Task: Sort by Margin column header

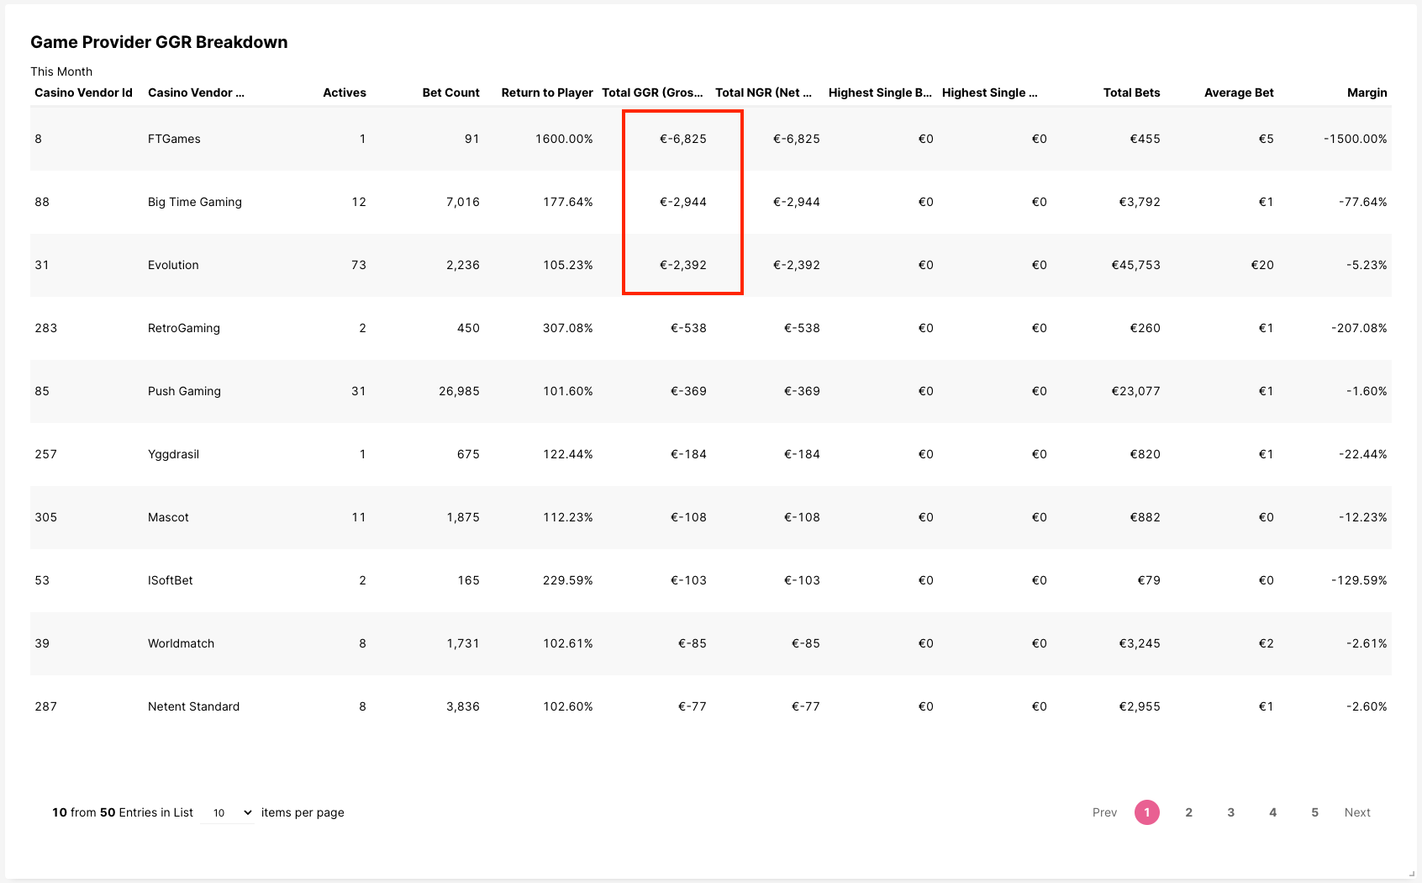Action: pos(1367,93)
